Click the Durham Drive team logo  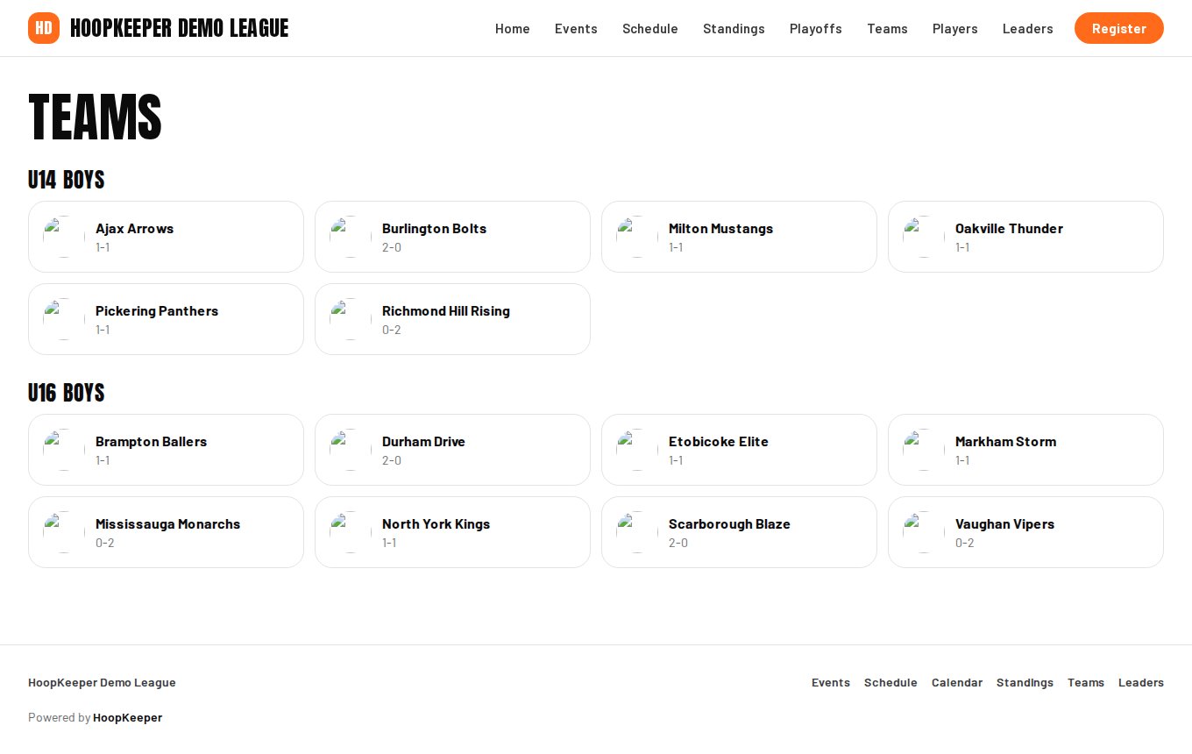coord(351,450)
